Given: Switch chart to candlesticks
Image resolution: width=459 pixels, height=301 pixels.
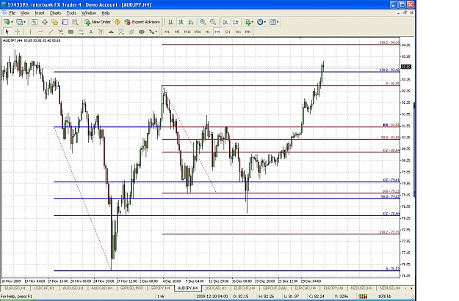Looking at the screenshot, I should pos(181,22).
